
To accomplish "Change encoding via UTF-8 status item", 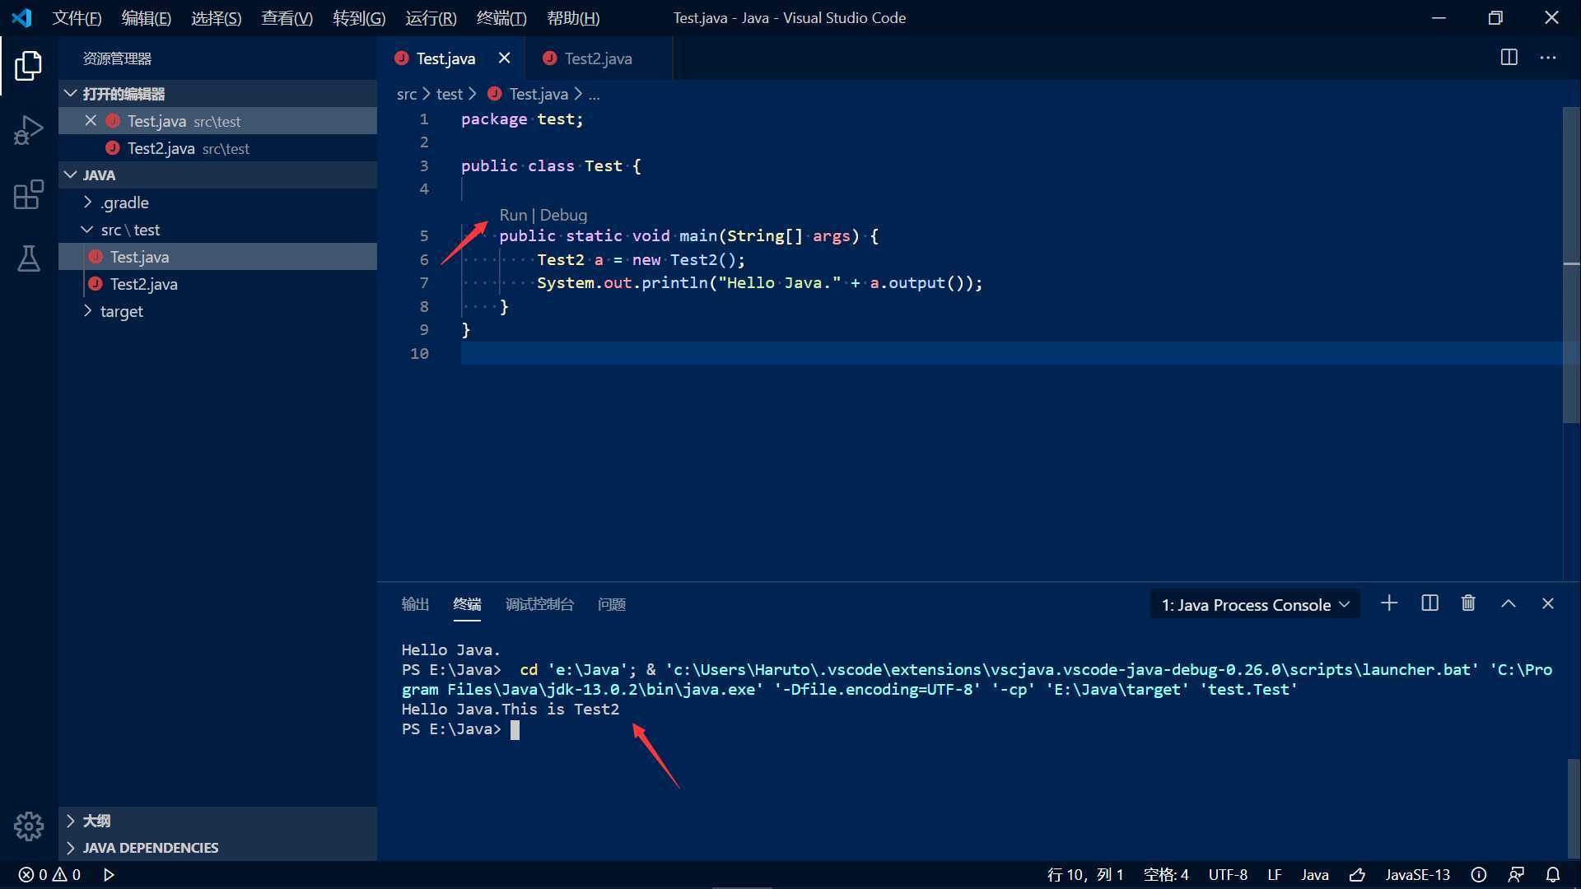I will tap(1228, 875).
